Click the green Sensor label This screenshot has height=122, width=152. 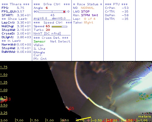coord(40,41)
